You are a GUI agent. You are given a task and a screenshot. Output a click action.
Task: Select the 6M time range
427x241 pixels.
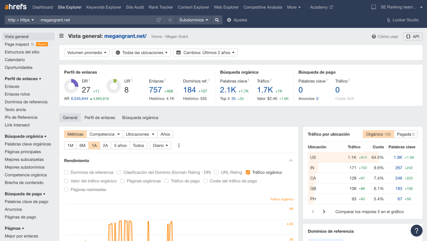point(82,146)
